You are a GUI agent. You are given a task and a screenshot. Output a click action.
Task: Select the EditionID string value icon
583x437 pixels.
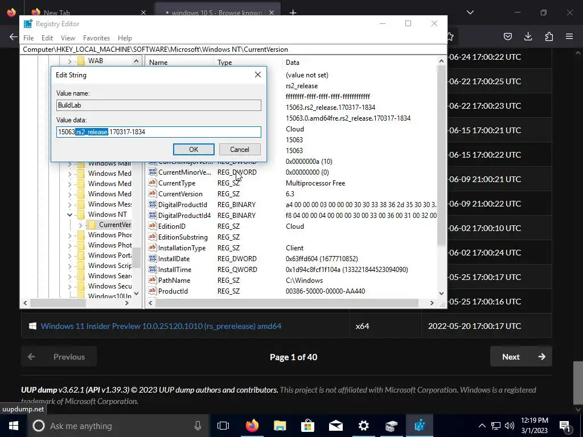(x=153, y=226)
